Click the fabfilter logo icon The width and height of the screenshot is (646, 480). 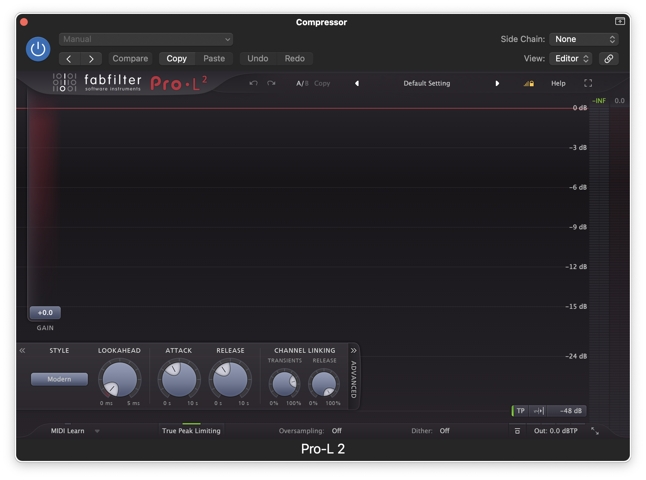click(65, 82)
